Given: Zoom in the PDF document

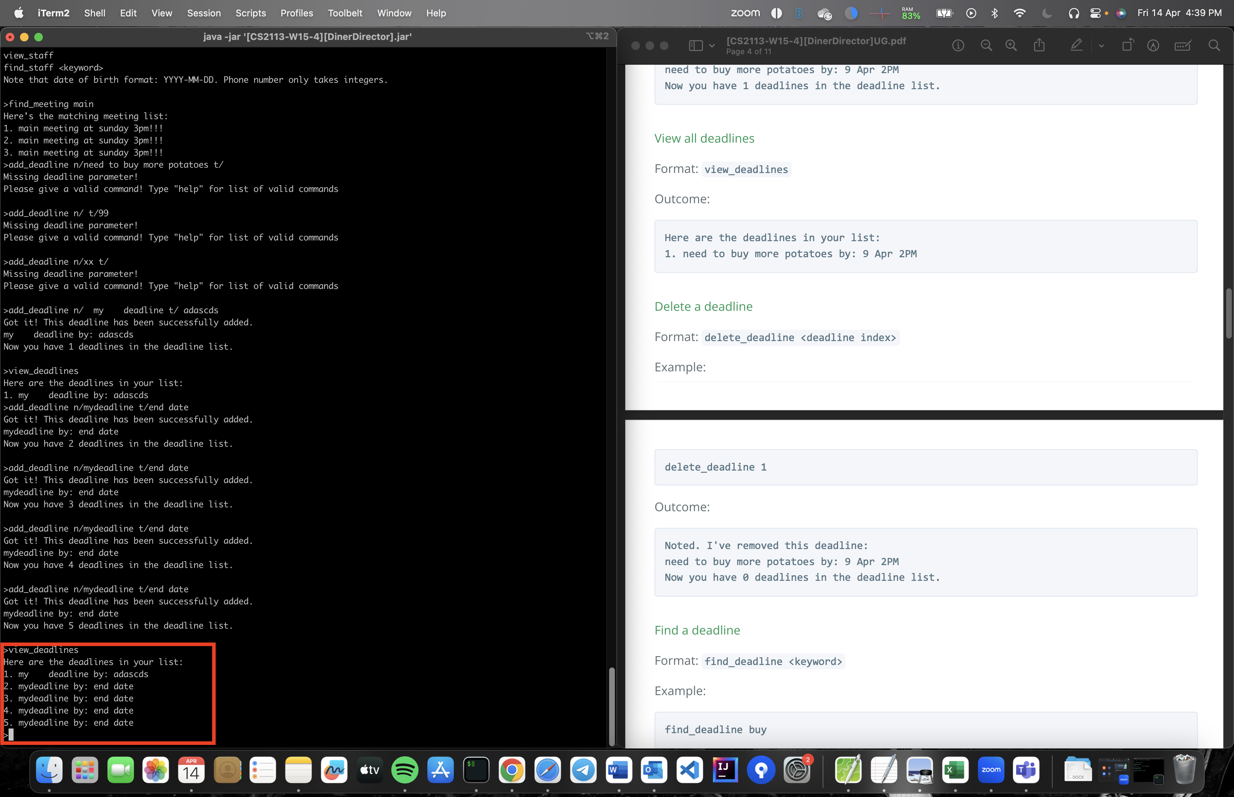Looking at the screenshot, I should [1011, 46].
